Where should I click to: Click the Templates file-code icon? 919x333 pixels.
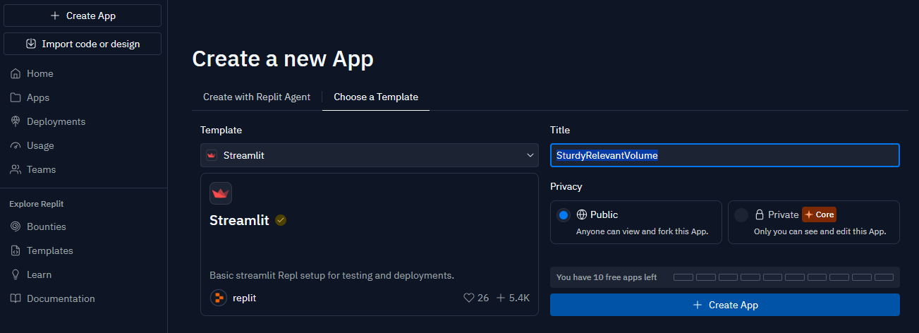(x=16, y=250)
